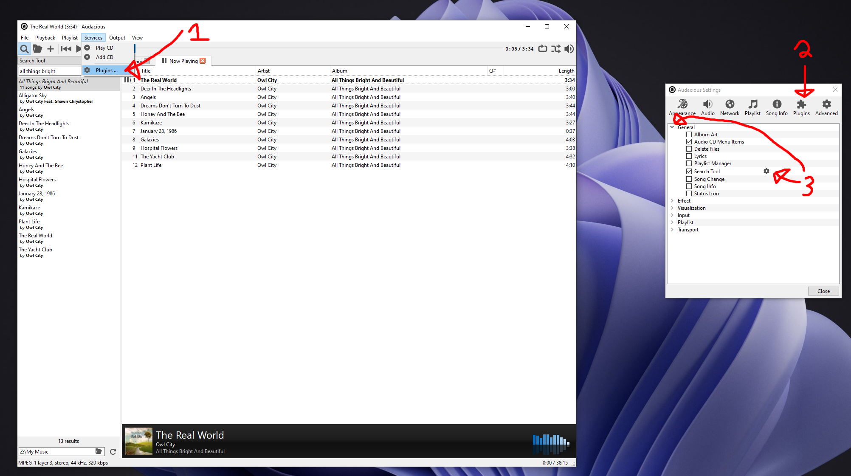Open the Song Info settings category
851x476 pixels.
777,107
